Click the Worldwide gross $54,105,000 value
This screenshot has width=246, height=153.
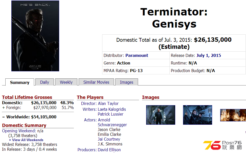click(44, 117)
